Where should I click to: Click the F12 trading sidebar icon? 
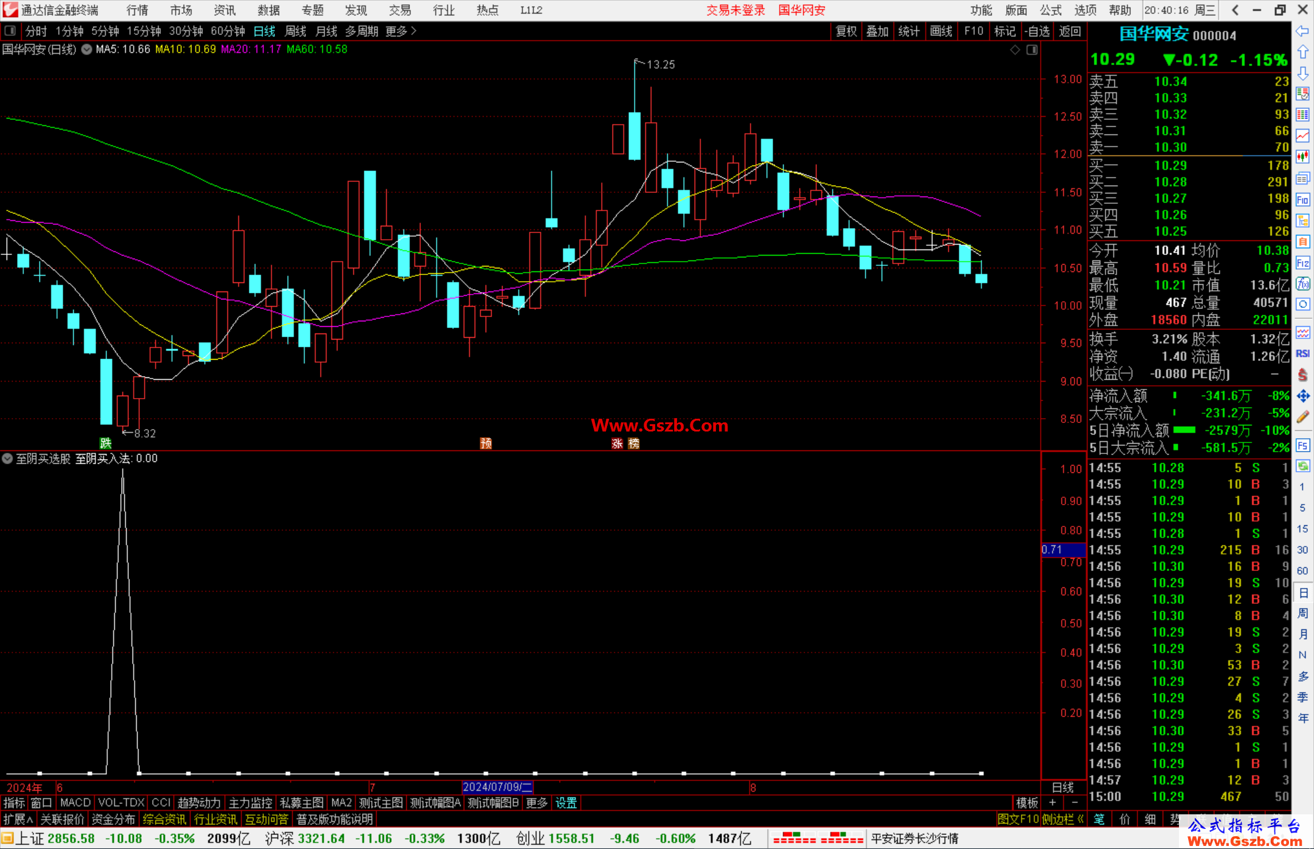(1302, 263)
